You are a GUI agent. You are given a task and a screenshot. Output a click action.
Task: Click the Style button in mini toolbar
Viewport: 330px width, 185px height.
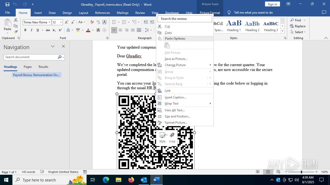pyautogui.click(x=163, y=137)
